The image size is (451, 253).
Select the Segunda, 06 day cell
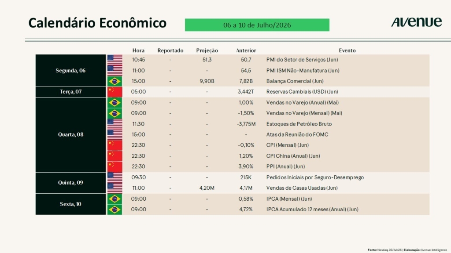[x=71, y=70]
